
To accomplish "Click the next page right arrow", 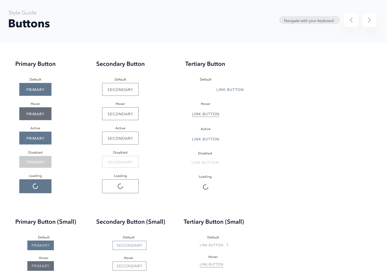I will click(x=369, y=20).
